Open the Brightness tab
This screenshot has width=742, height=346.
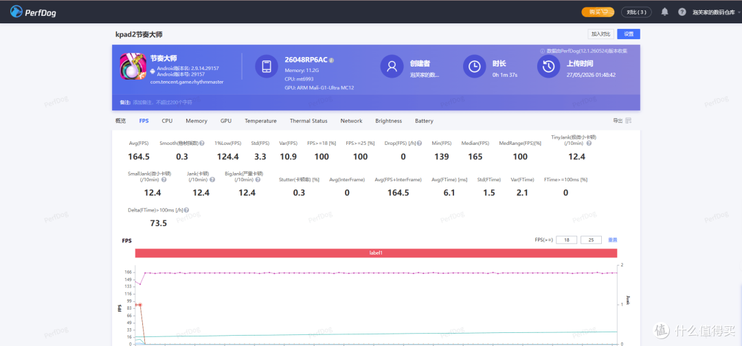[x=388, y=121]
